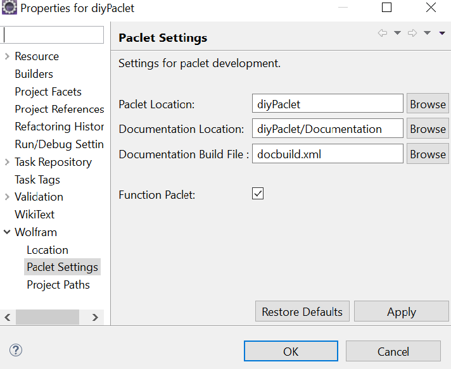Select the Task Repository label

pyautogui.click(x=53, y=162)
